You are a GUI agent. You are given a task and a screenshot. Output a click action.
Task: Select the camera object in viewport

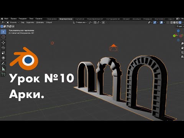click(x=113, y=48)
